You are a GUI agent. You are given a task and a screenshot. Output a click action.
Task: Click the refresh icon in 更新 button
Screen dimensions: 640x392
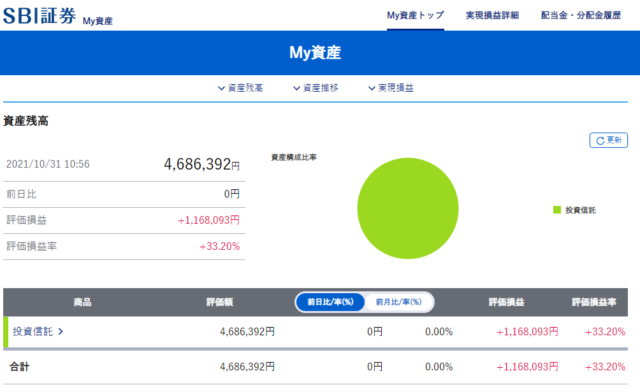pos(599,141)
